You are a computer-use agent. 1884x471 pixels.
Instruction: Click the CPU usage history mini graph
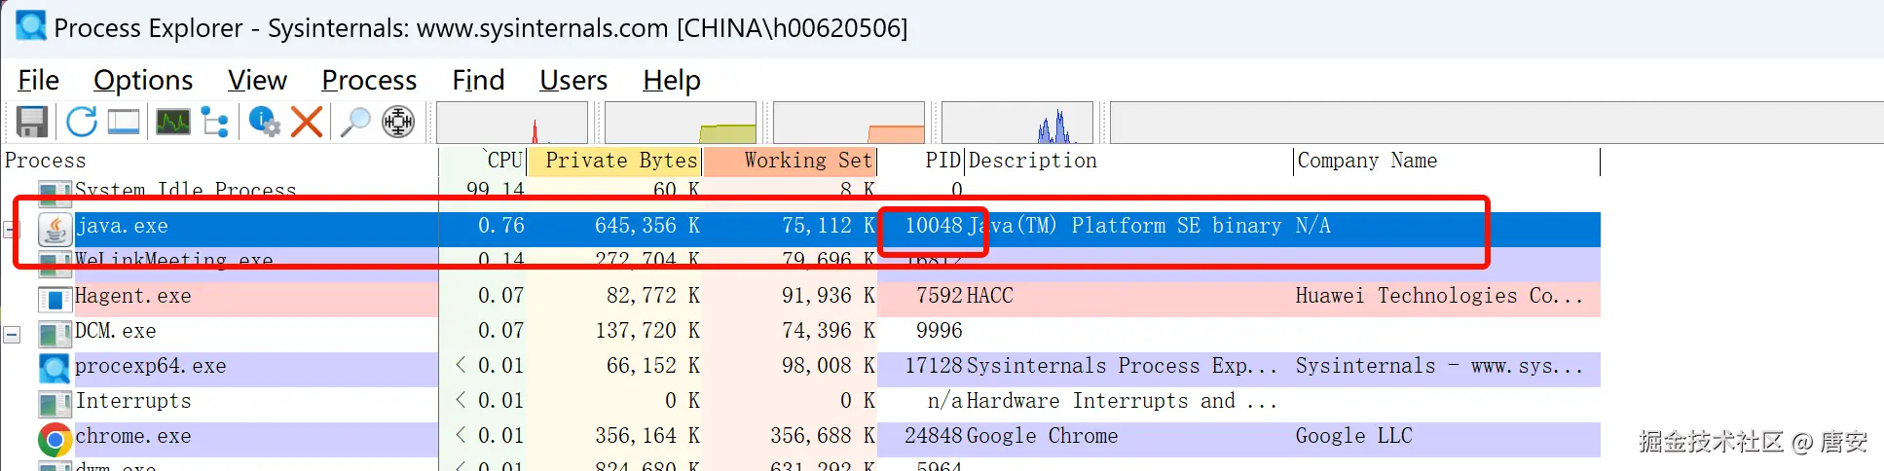point(512,123)
